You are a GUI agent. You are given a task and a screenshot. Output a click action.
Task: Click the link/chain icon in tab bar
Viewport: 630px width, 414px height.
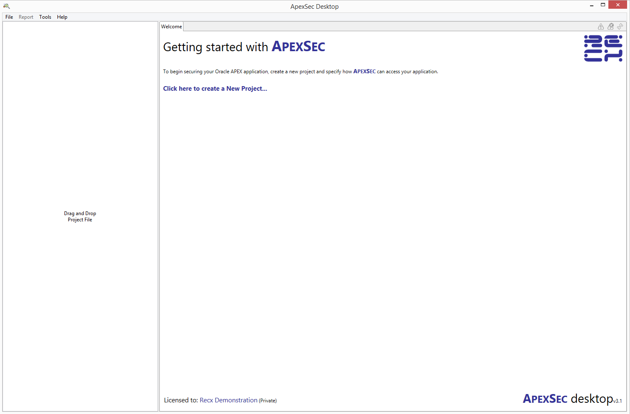click(x=620, y=27)
